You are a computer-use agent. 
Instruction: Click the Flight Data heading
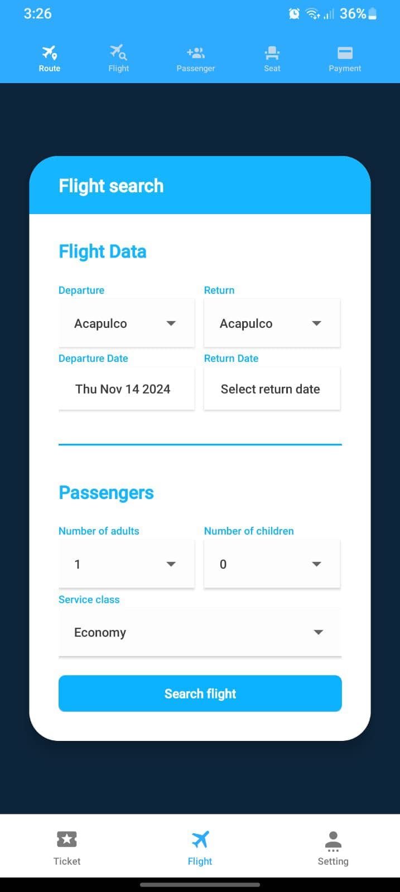pos(102,251)
